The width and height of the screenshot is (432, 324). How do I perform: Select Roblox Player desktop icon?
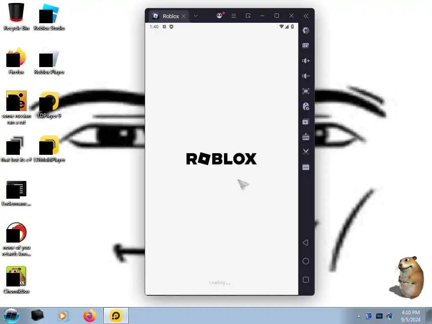(x=49, y=61)
